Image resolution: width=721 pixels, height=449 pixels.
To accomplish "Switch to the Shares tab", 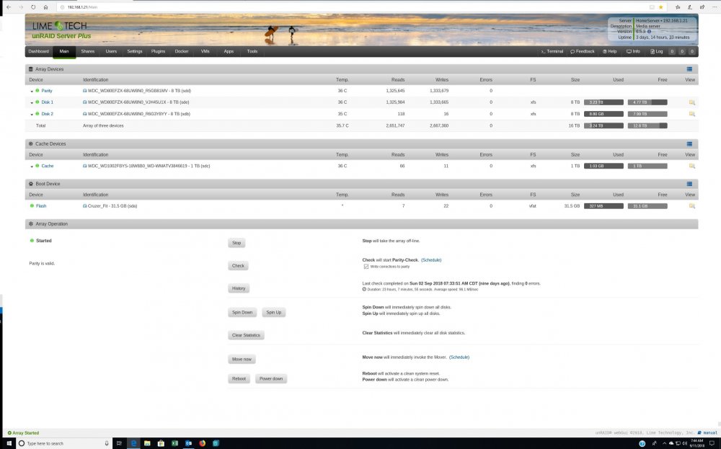I will pyautogui.click(x=88, y=51).
